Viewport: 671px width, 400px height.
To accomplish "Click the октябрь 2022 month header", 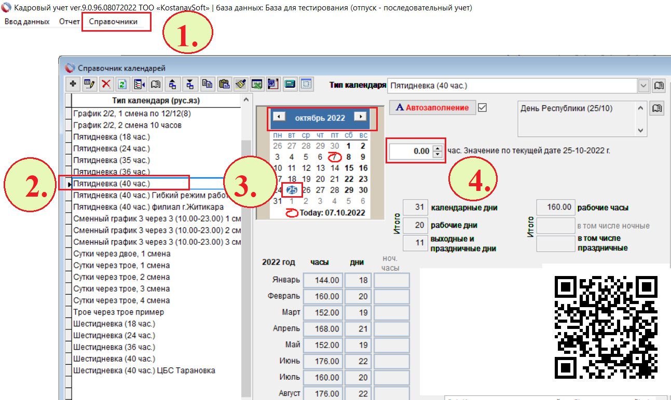I will 320,118.
